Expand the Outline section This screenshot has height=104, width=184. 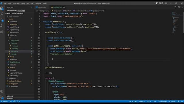pyautogui.click(x=19, y=96)
